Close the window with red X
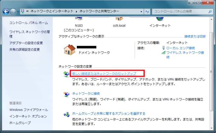 click(x=208, y=2)
